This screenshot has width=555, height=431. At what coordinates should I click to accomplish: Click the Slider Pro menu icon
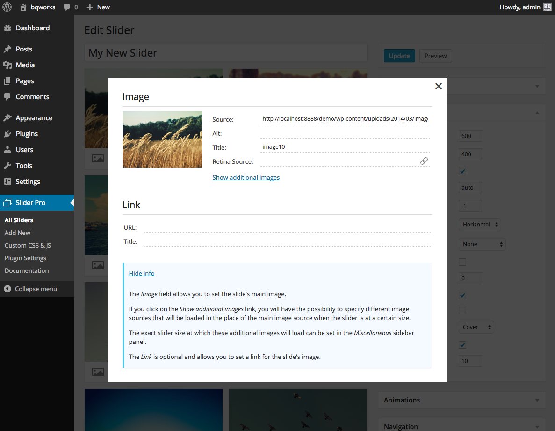point(7,203)
